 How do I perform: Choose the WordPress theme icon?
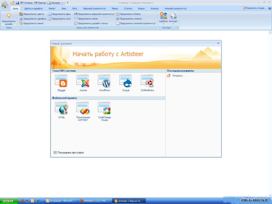(x=104, y=83)
